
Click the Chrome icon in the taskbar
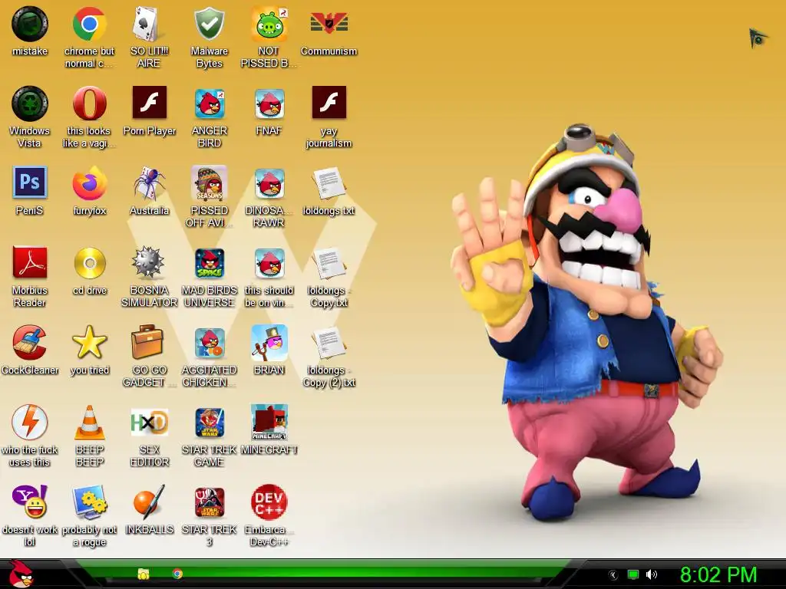tap(177, 574)
